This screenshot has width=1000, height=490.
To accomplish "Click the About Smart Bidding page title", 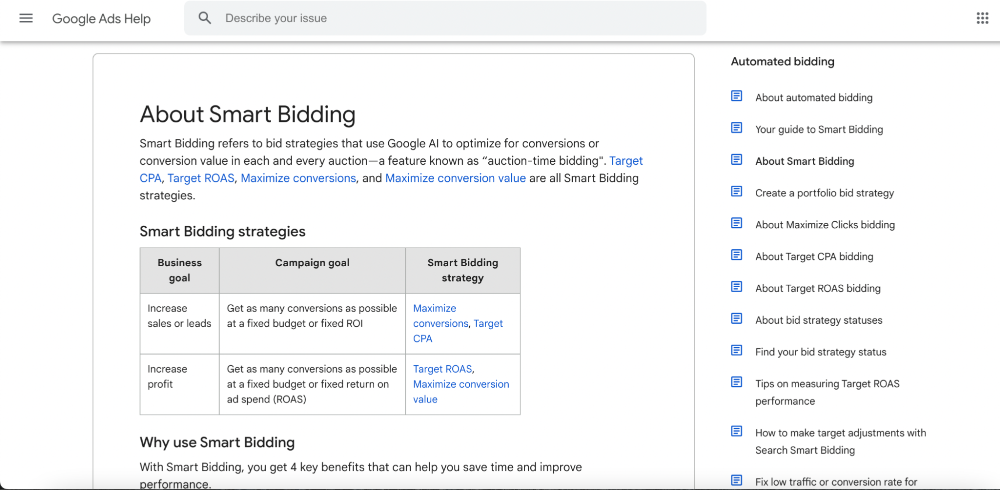I will tap(248, 114).
